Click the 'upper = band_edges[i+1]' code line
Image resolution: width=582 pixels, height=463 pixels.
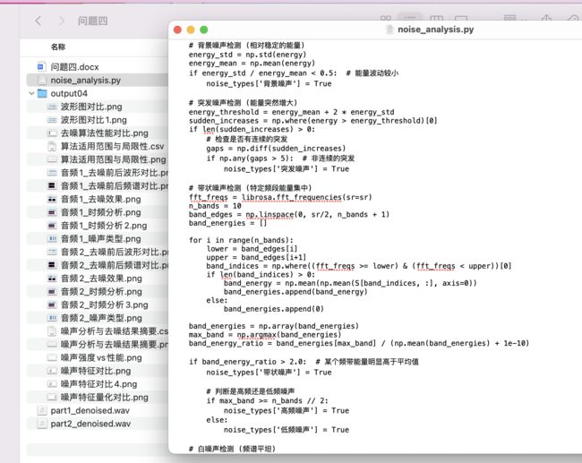coord(256,258)
